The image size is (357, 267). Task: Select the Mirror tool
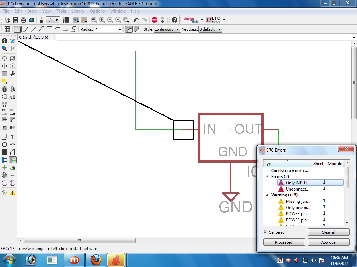(x=4, y=66)
